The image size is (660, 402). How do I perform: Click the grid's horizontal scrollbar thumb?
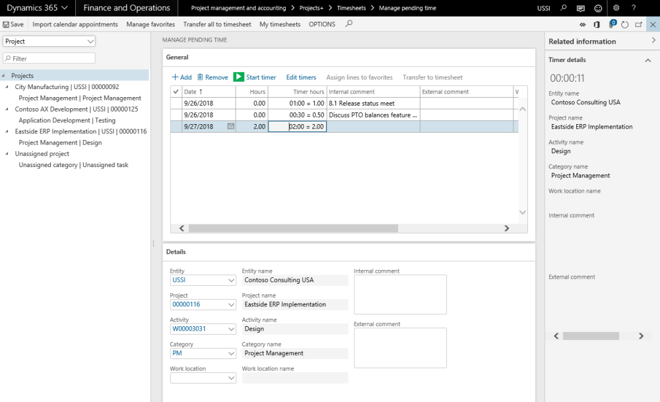tap(294, 228)
